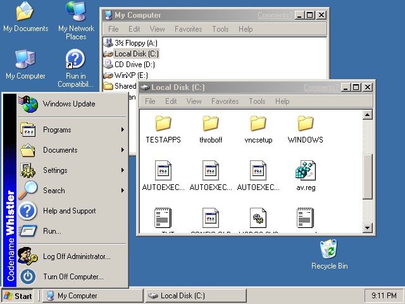The image size is (405, 304).
Task: Click Comments? link in Local Disk title bar
Action: 321,87
